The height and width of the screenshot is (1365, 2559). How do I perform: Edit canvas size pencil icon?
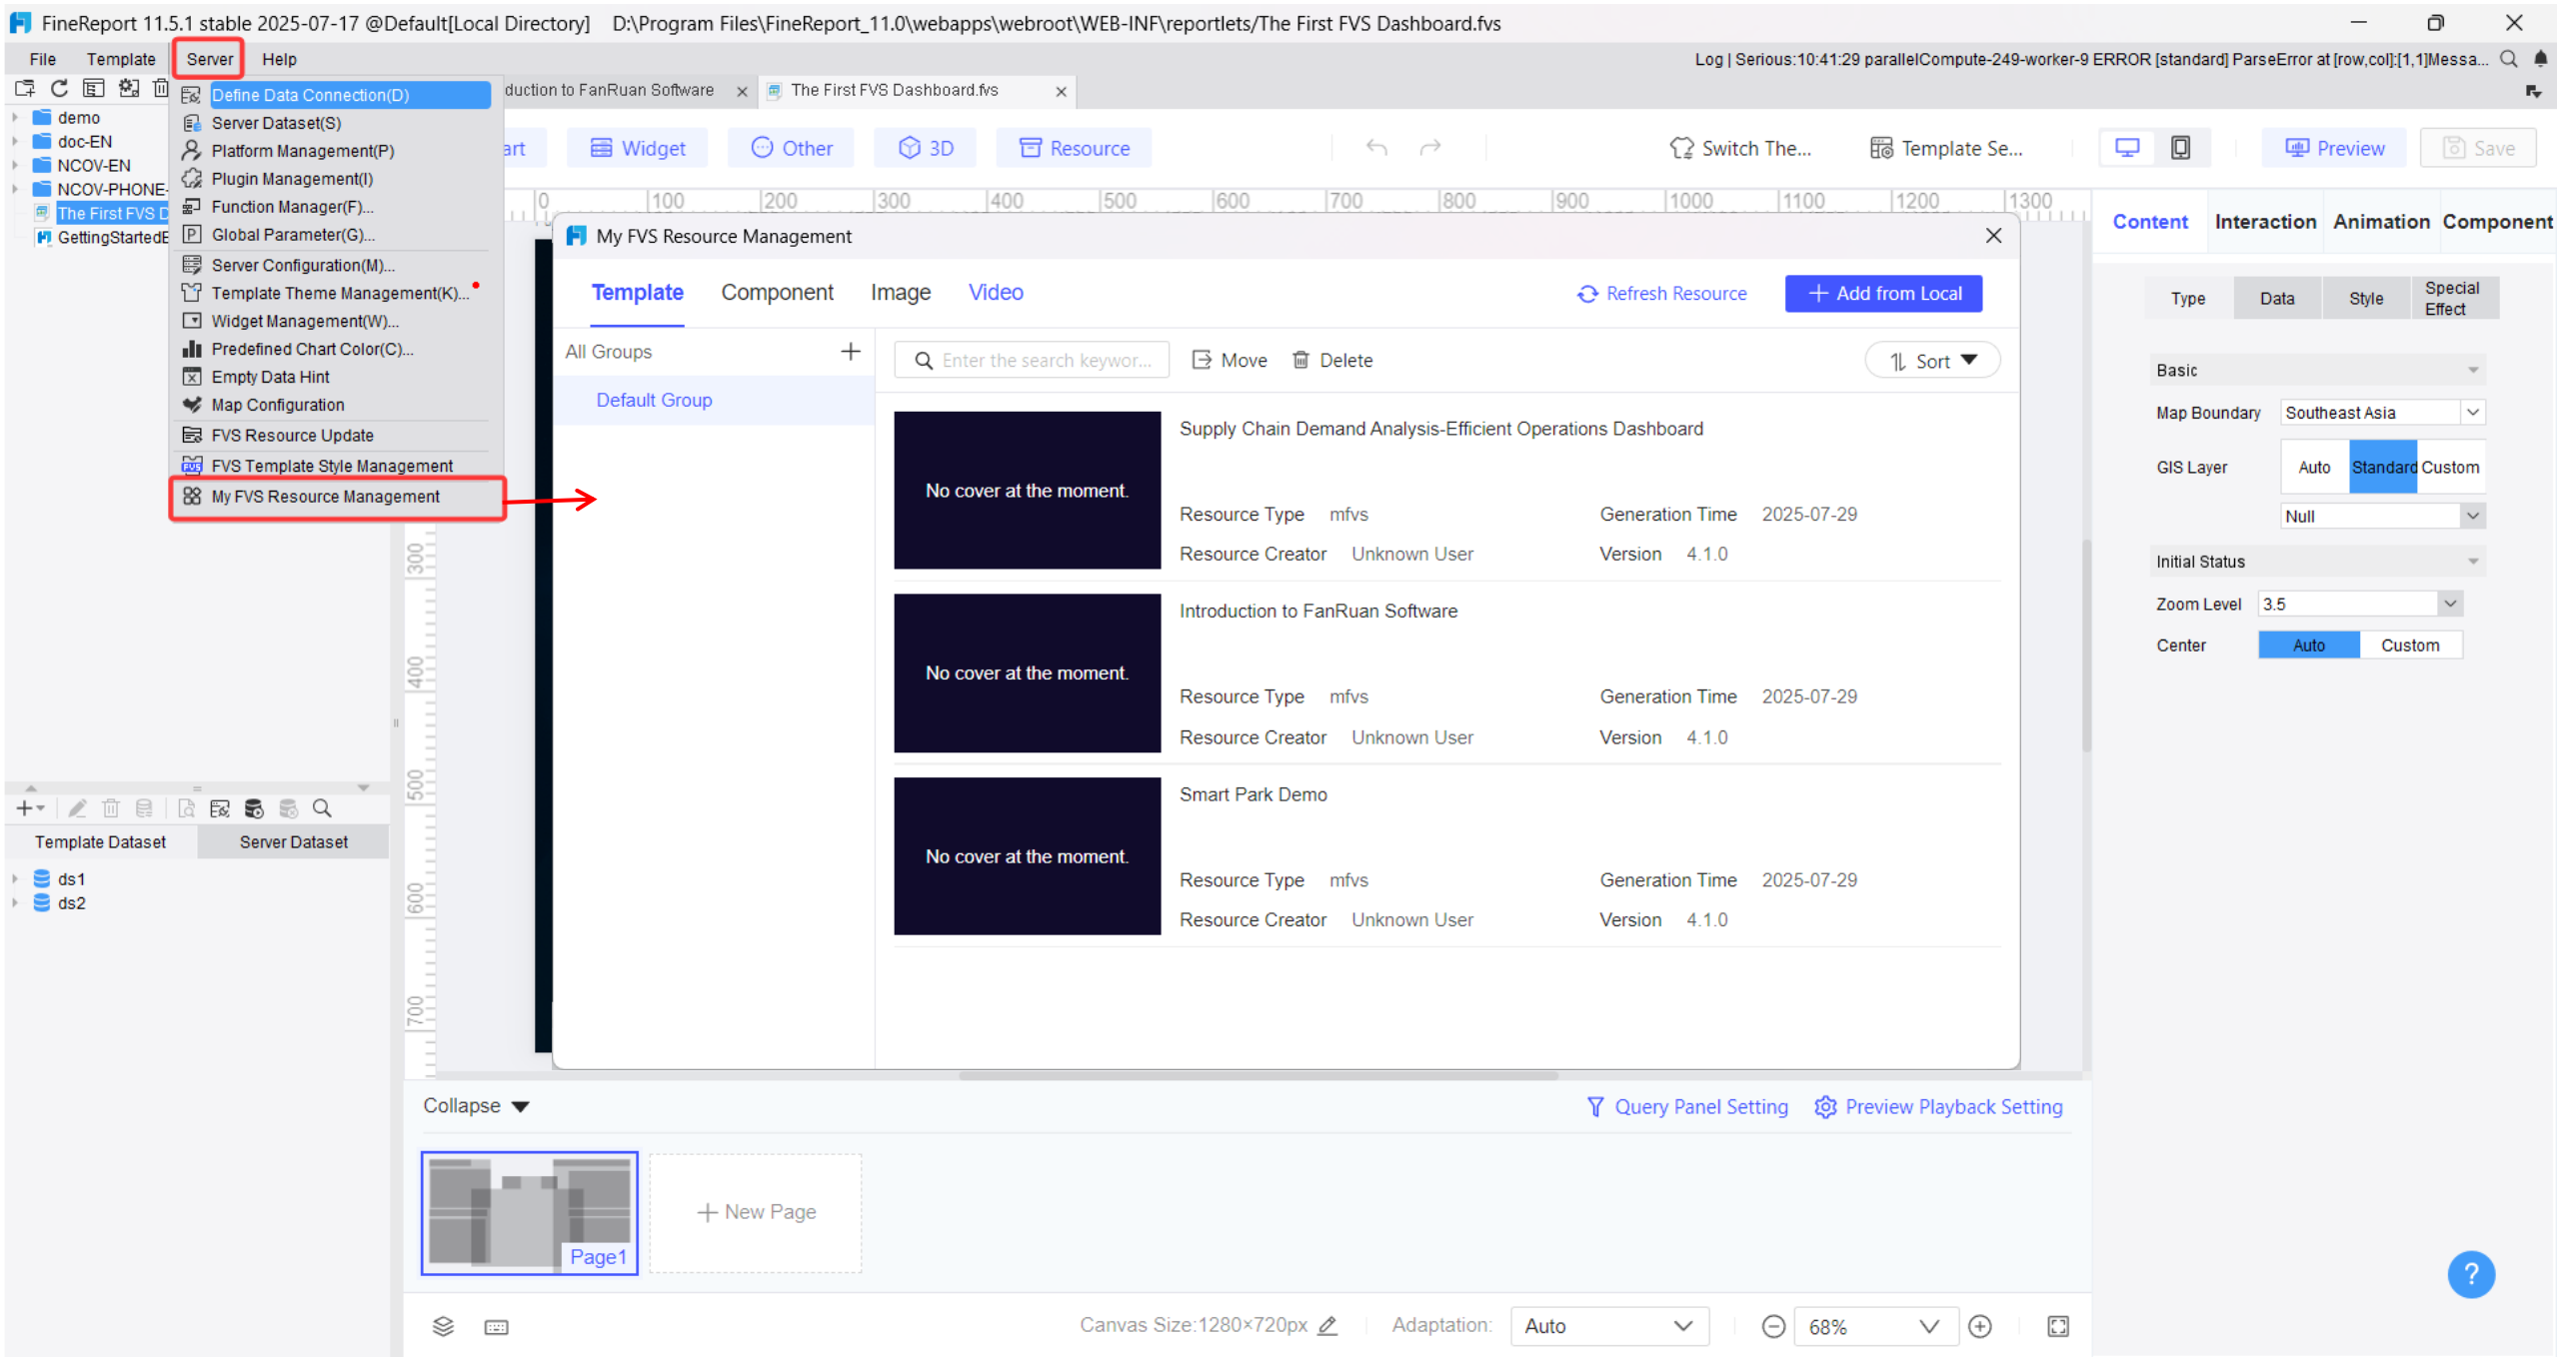coord(1327,1325)
